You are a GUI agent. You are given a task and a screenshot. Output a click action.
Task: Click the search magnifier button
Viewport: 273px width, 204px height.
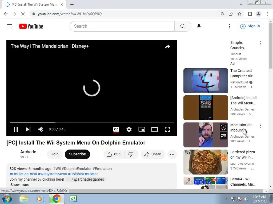point(183,26)
